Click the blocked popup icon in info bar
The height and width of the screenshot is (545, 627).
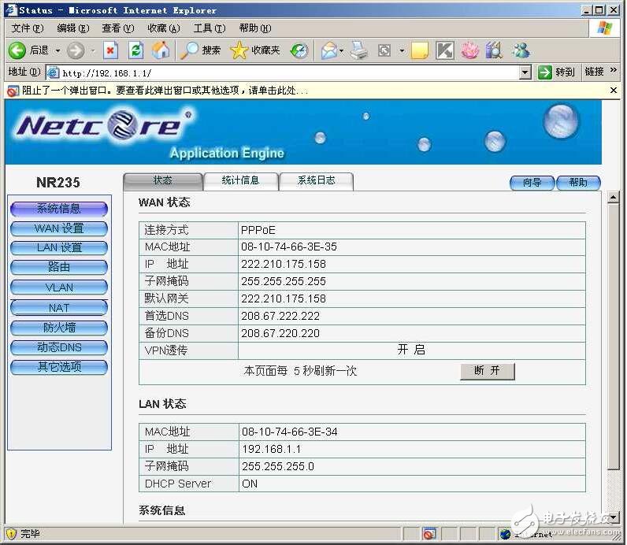pyautogui.click(x=13, y=91)
